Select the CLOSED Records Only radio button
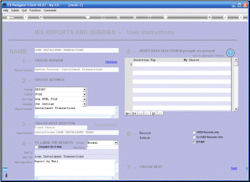This screenshot has height=182, width=250. 194,137
